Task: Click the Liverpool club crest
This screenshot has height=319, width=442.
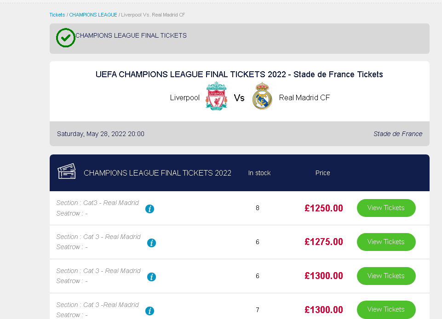Action: [x=216, y=97]
